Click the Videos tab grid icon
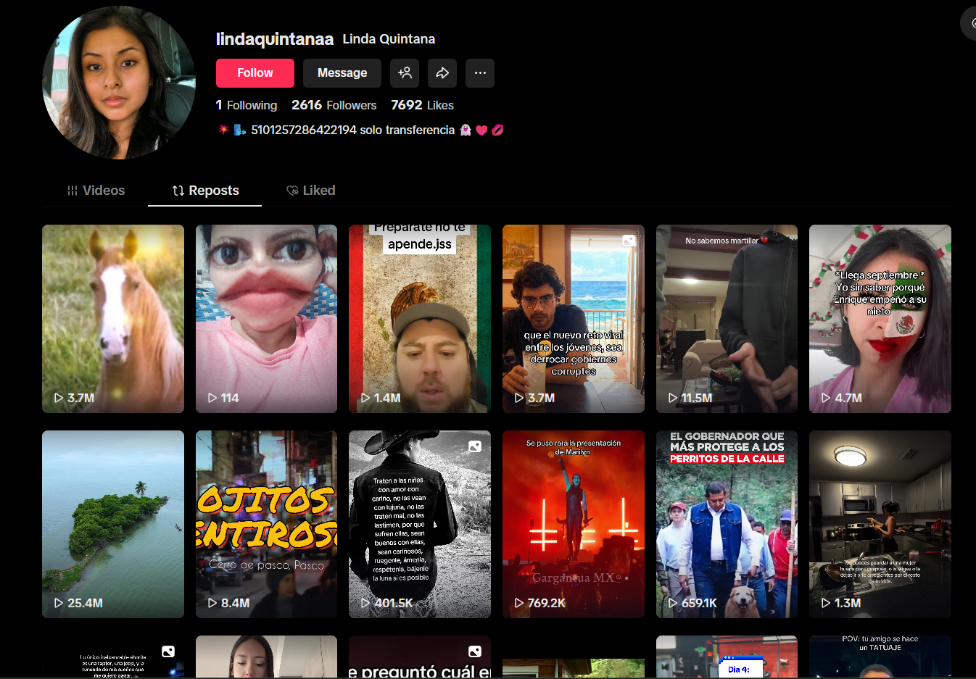This screenshot has height=679, width=976. (x=73, y=191)
